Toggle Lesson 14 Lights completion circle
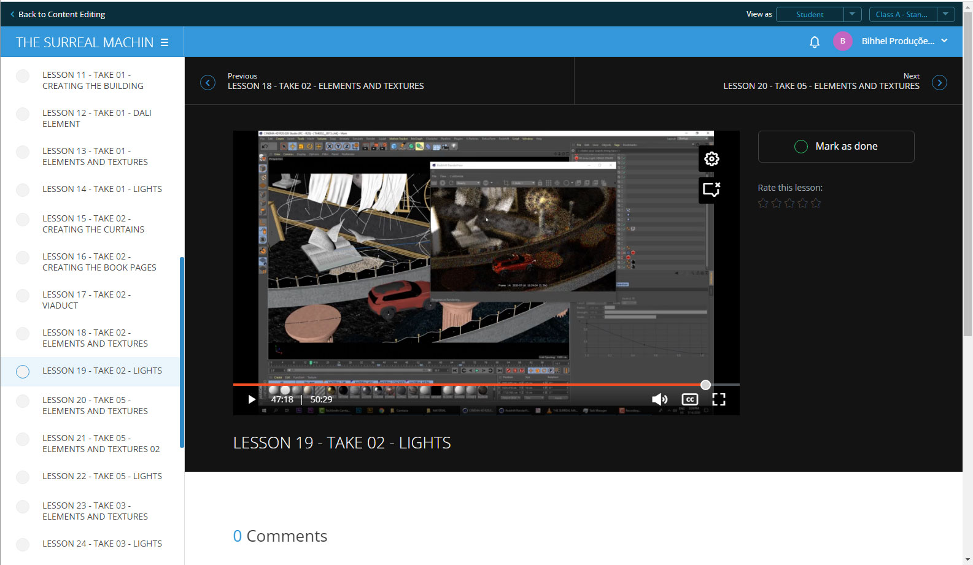 click(x=23, y=190)
